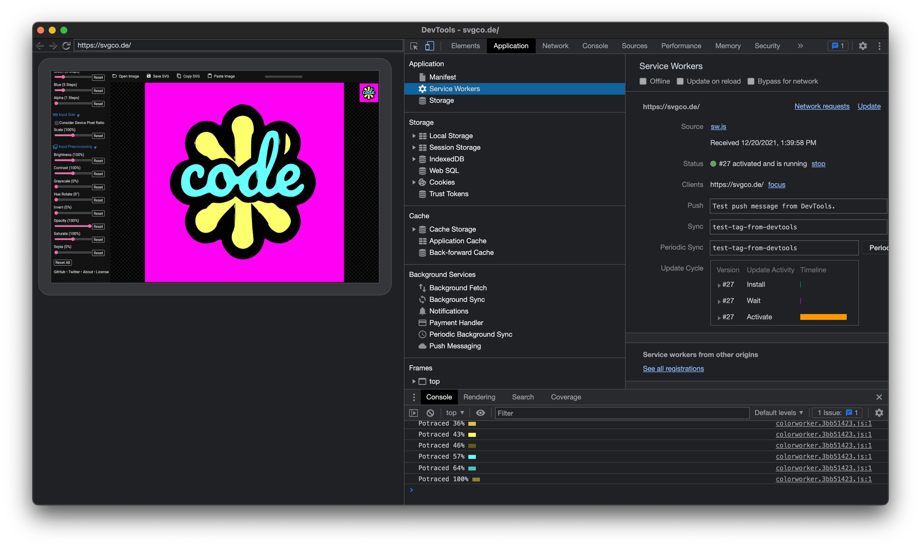Viewport: 921px width, 548px height.
Task: Click the Paste Image button
Action: pyautogui.click(x=220, y=76)
